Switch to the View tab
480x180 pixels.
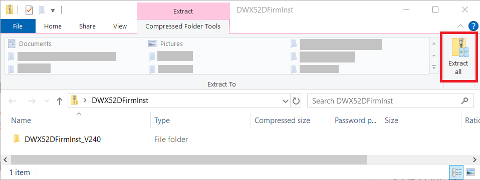click(x=120, y=26)
